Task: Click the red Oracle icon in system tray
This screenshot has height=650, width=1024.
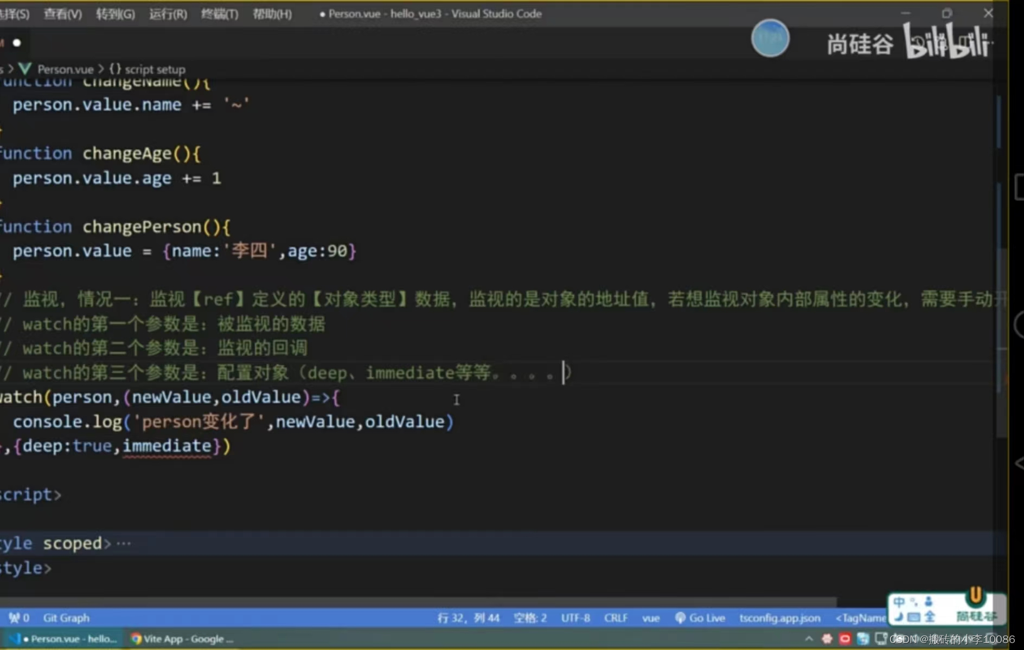Action: (846, 639)
